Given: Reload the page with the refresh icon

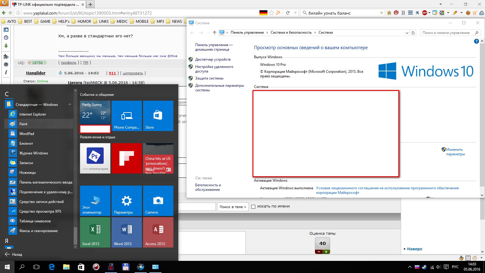Looking at the screenshot, I should click(288, 13).
